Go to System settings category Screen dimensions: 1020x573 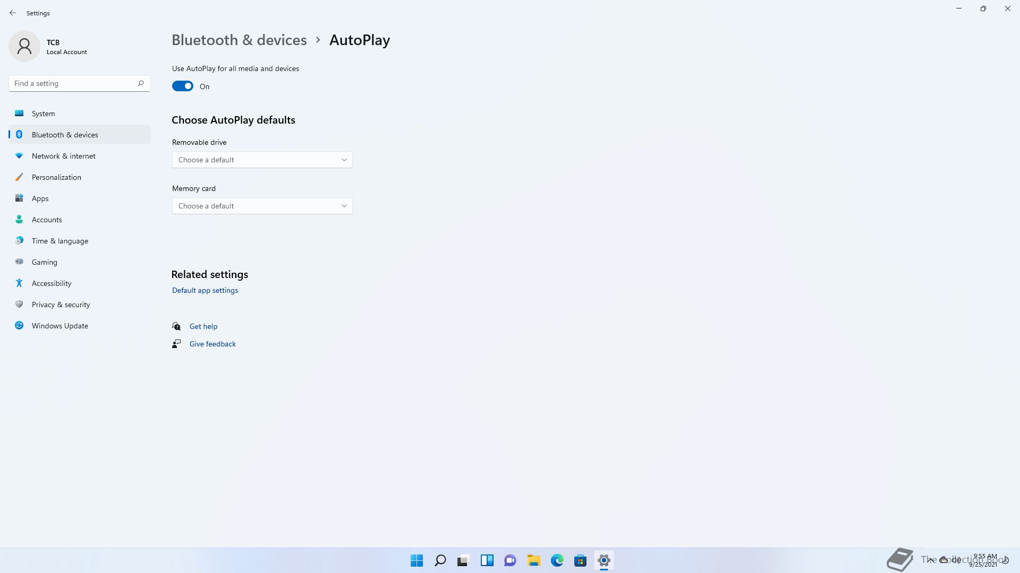(x=43, y=114)
